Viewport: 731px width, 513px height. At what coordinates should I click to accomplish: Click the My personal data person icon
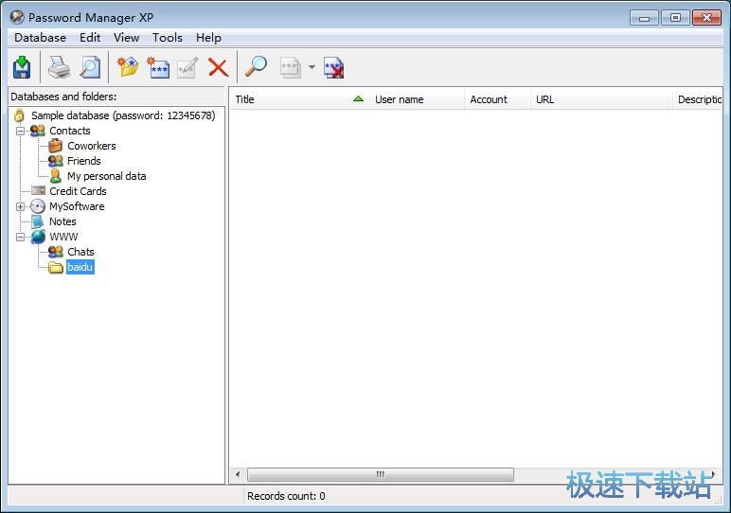(x=56, y=176)
